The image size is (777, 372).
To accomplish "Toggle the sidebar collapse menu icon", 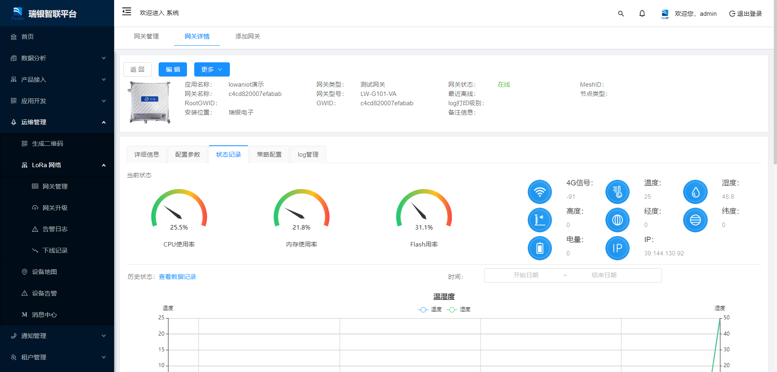I will 127,11.
